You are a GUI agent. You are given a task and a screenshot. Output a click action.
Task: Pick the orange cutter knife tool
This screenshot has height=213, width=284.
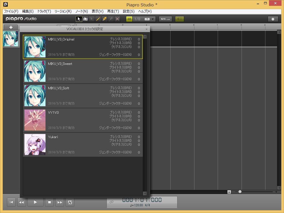pos(105,19)
